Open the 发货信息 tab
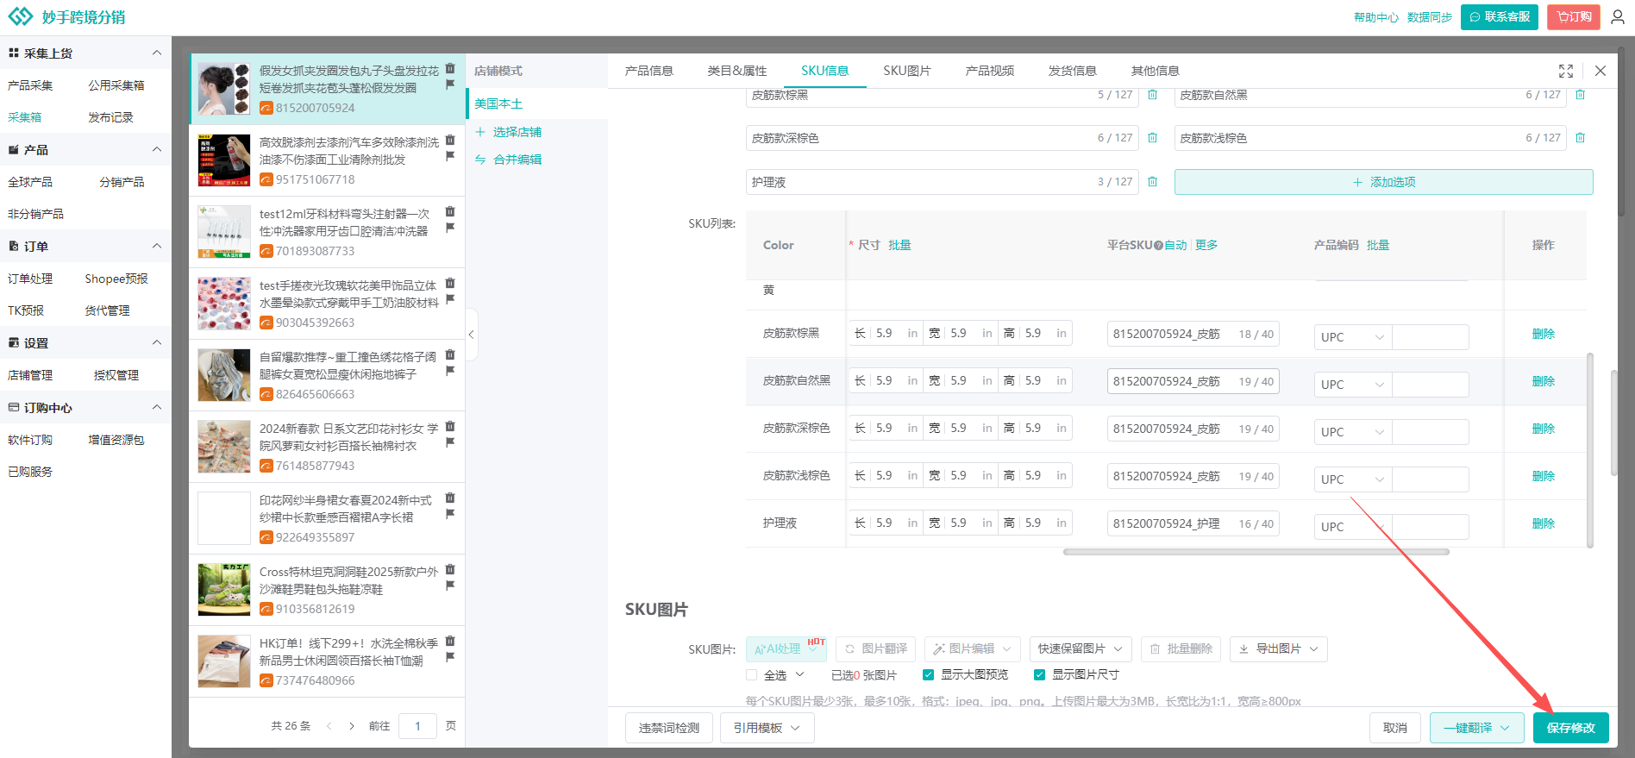This screenshot has height=758, width=1635. [1072, 71]
